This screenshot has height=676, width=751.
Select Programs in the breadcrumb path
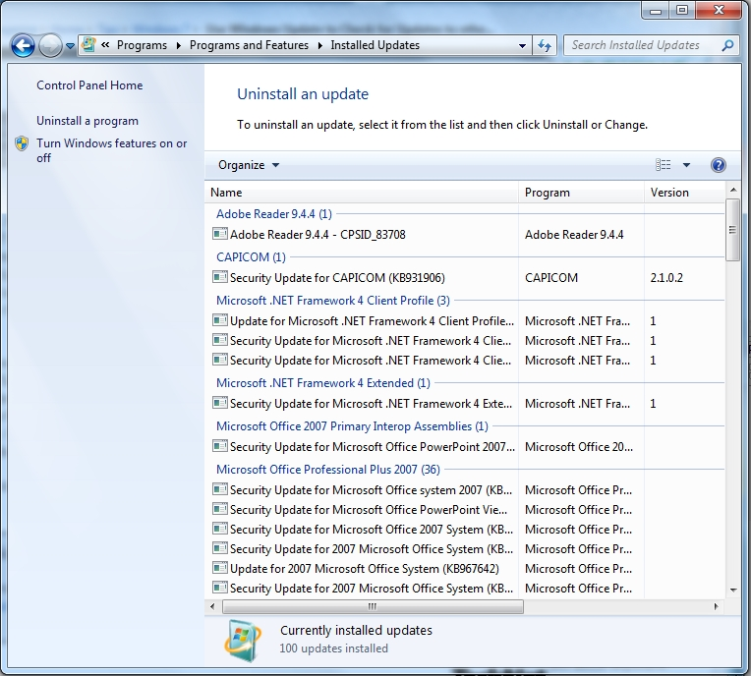[142, 45]
